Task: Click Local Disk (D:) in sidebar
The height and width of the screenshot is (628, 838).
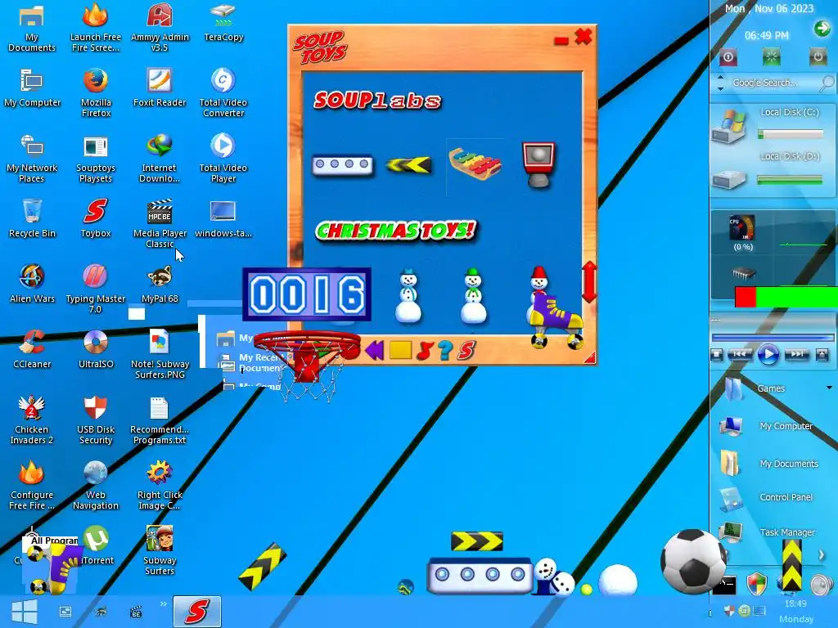Action: (772, 171)
